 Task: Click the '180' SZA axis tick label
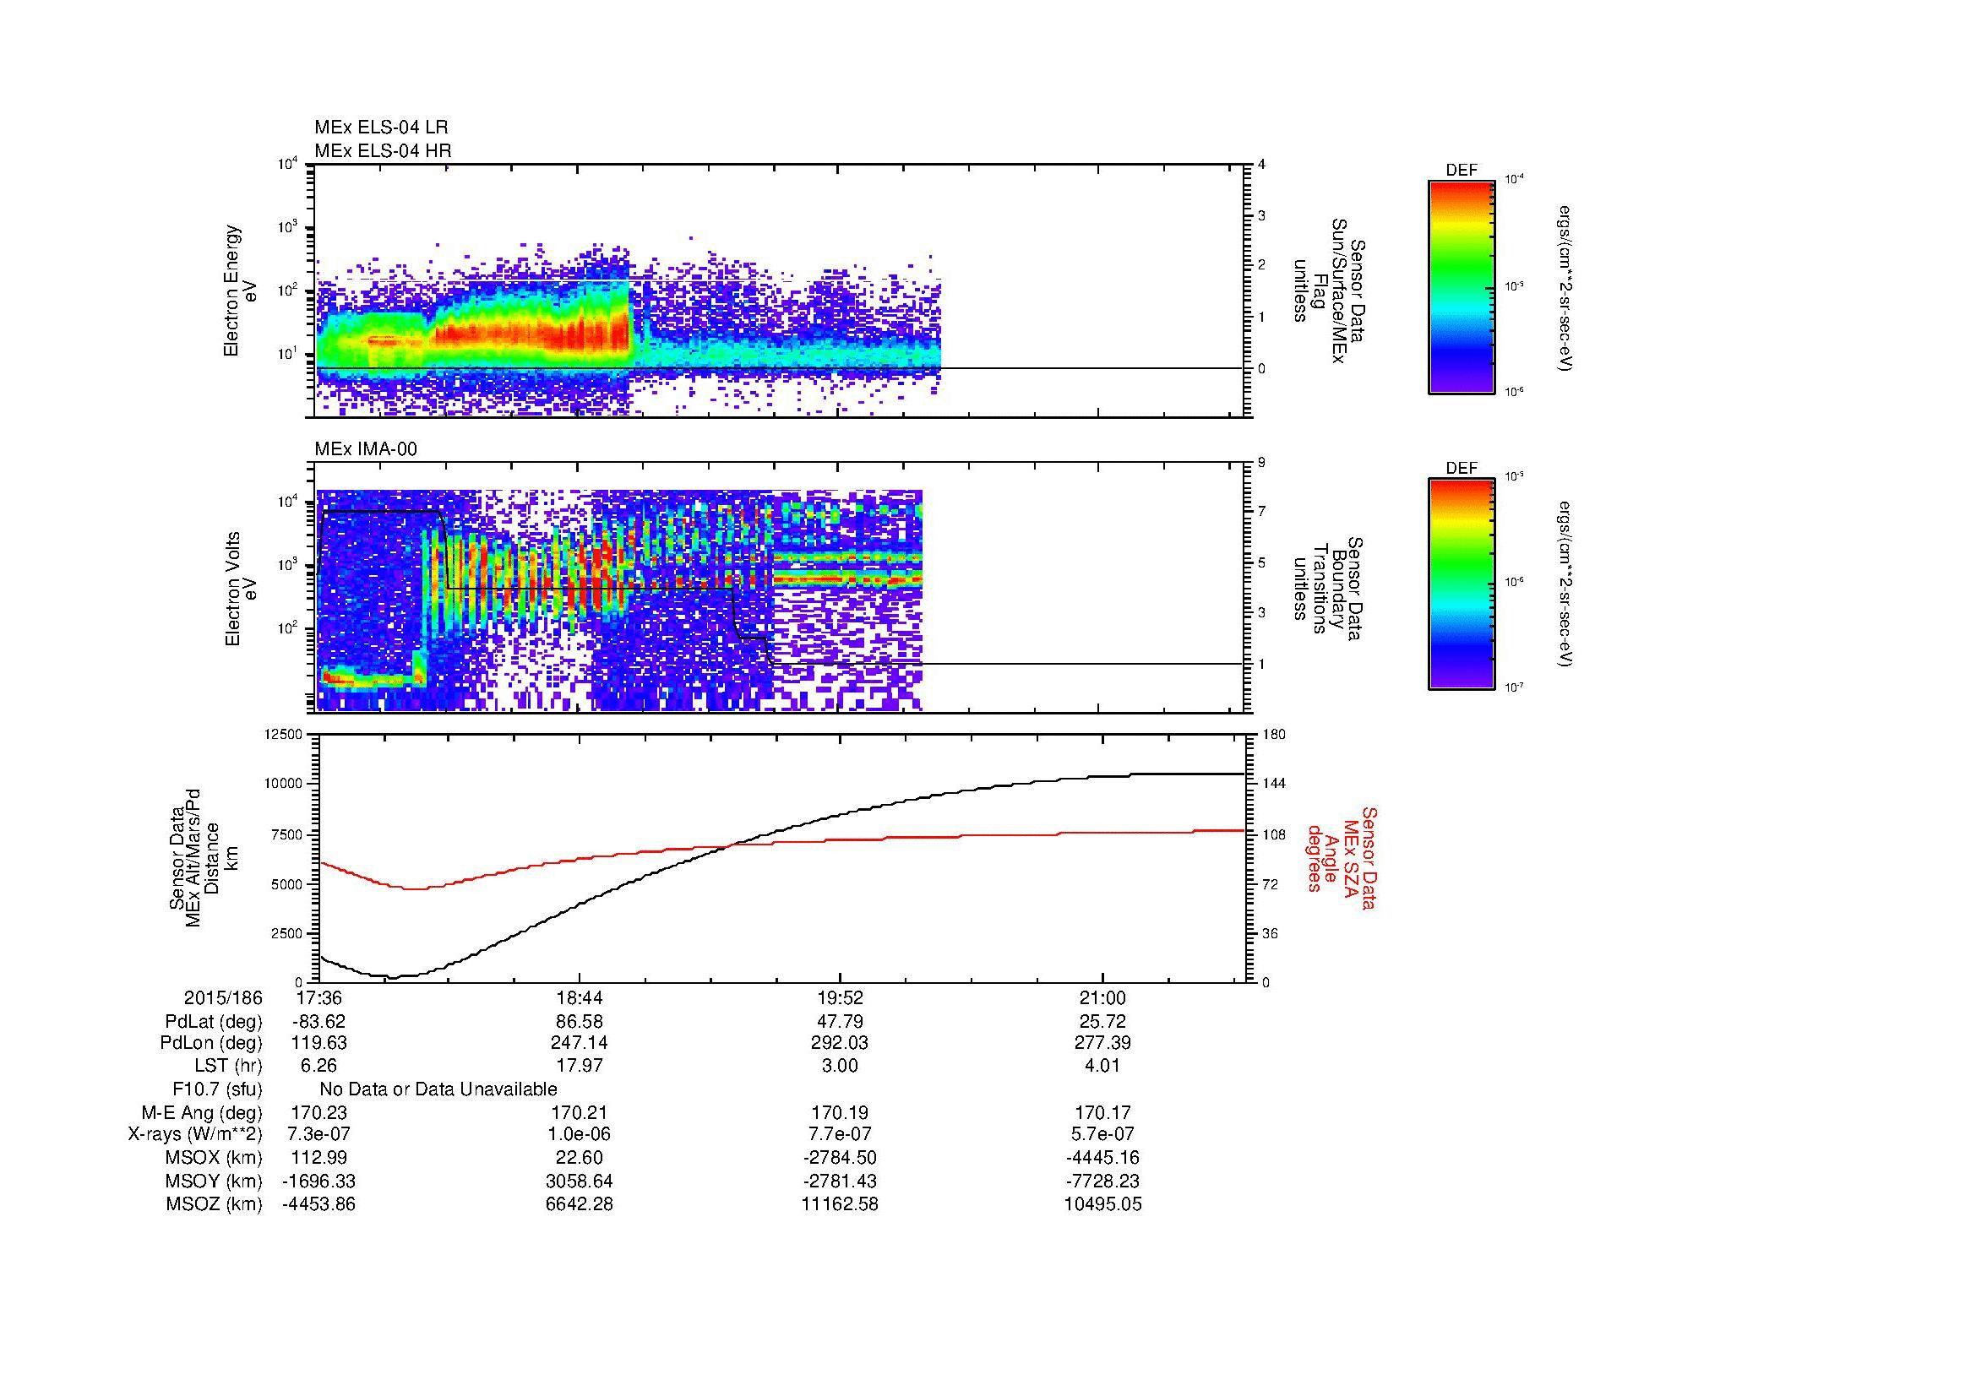1274,734
